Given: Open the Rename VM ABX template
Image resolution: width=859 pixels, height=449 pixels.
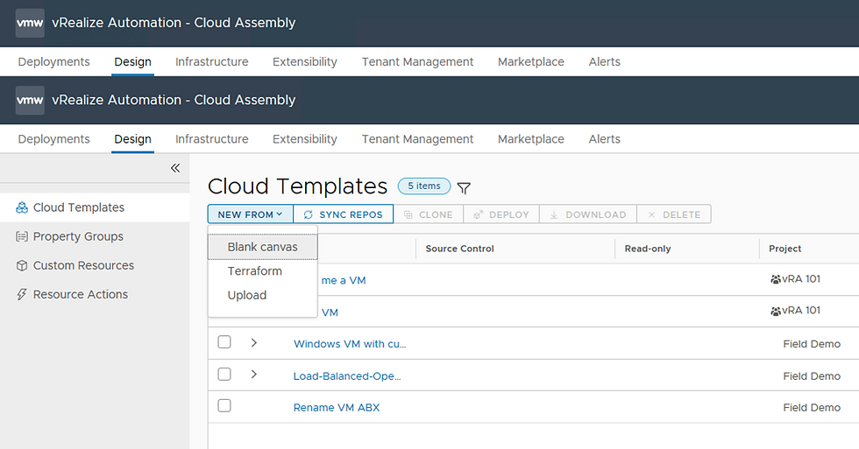Looking at the screenshot, I should point(337,408).
